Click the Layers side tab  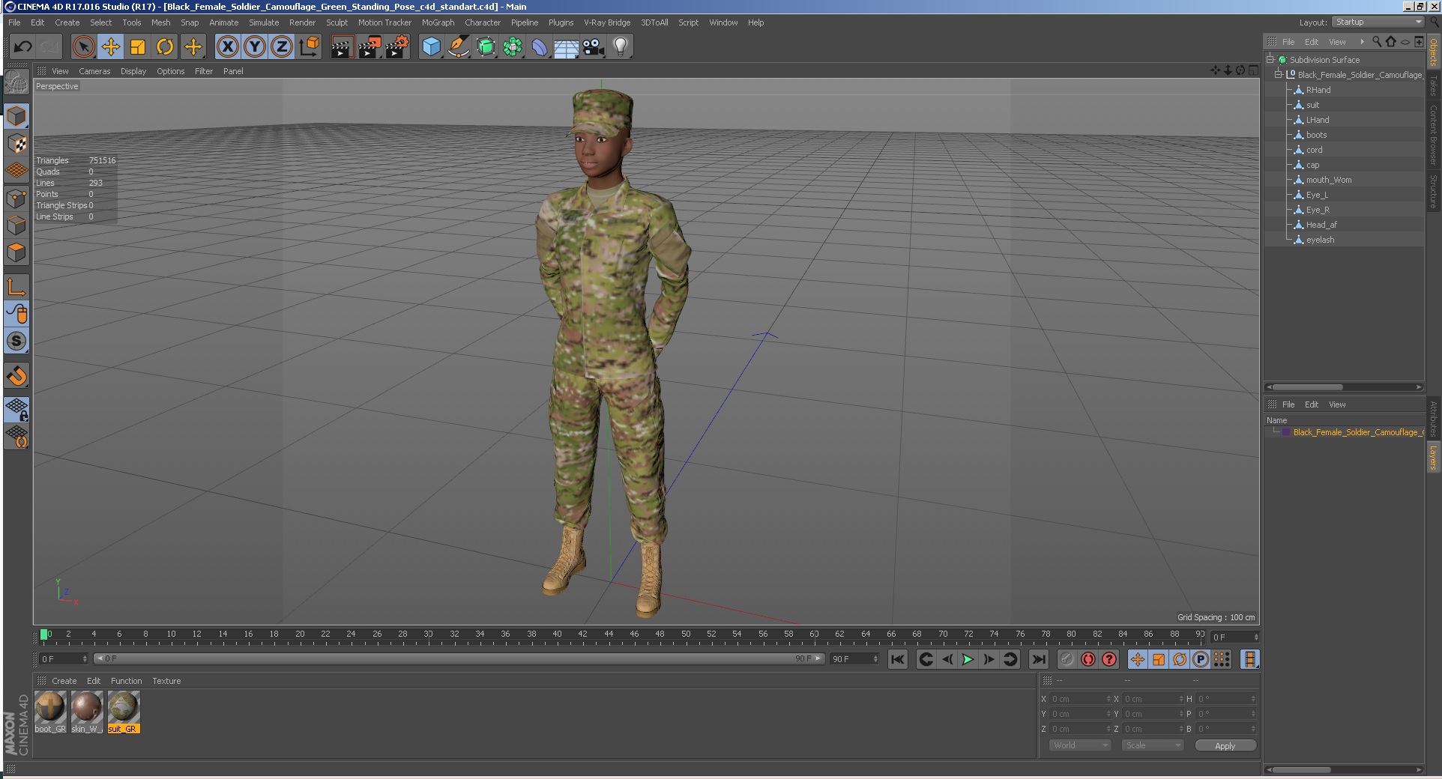(1433, 458)
